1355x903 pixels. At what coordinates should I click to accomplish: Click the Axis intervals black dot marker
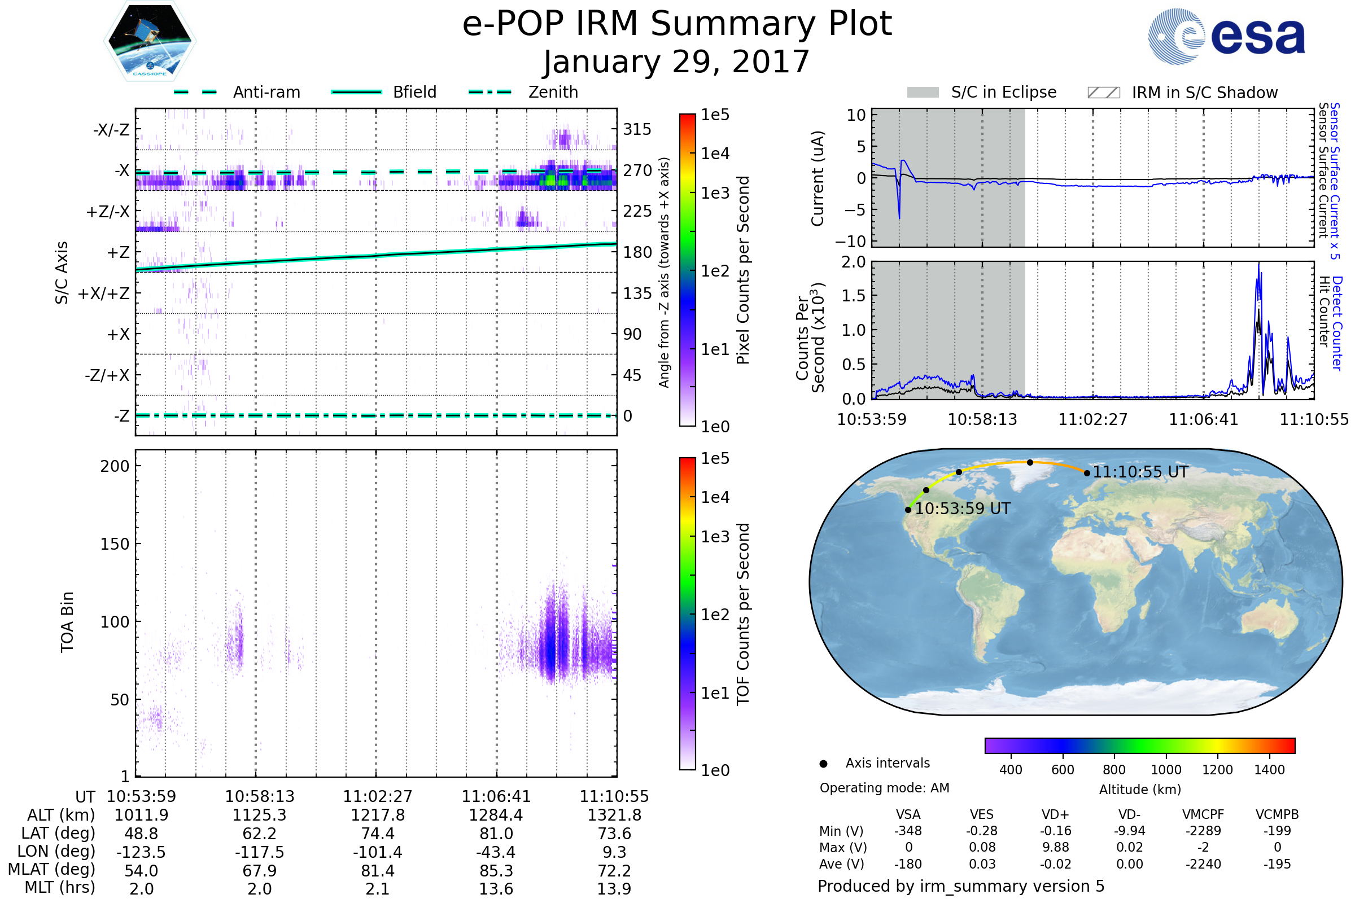[x=823, y=764]
